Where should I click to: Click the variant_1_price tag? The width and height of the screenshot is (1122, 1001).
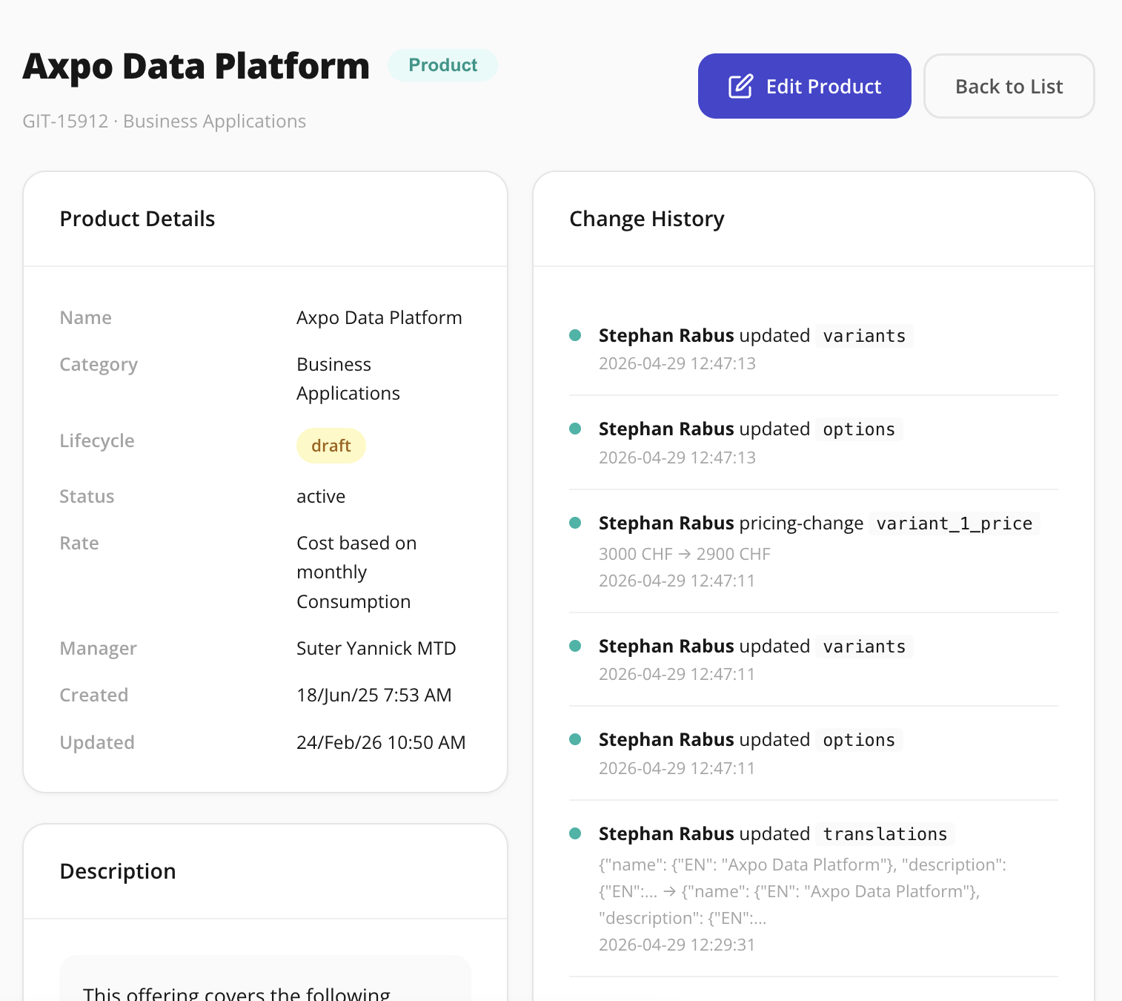(x=954, y=523)
